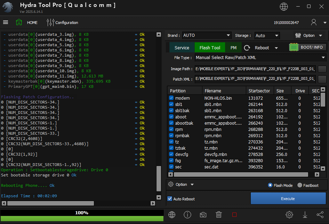Screen dimensions: 329x224
Task: Click the info circle icon
Action: 187,215
